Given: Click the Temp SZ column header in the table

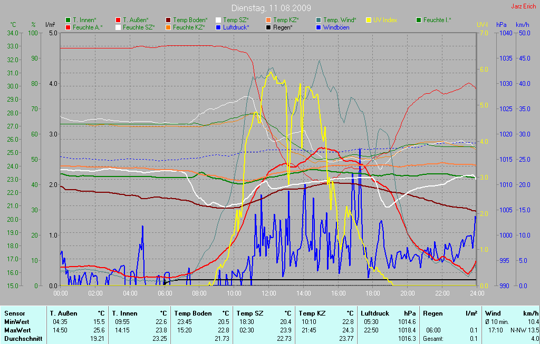Looking at the screenshot, I should click(250, 313).
